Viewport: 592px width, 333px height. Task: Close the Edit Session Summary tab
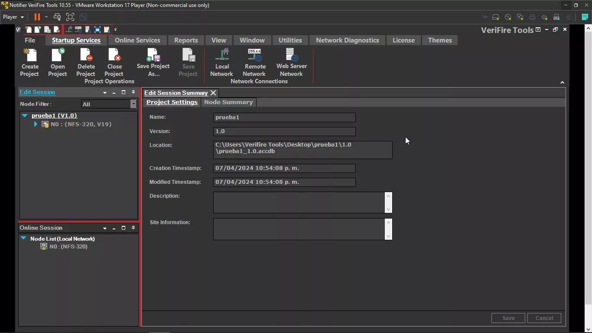coord(213,93)
